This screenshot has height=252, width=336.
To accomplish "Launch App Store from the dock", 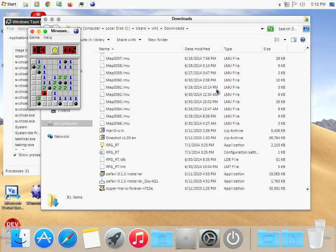I will 44,238.
